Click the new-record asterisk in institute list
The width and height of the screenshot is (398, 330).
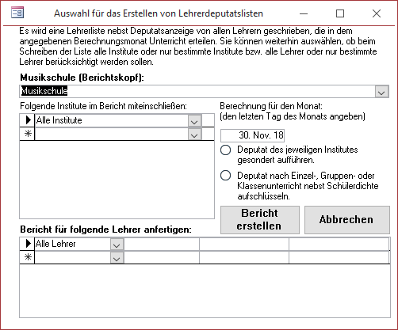[x=27, y=134]
